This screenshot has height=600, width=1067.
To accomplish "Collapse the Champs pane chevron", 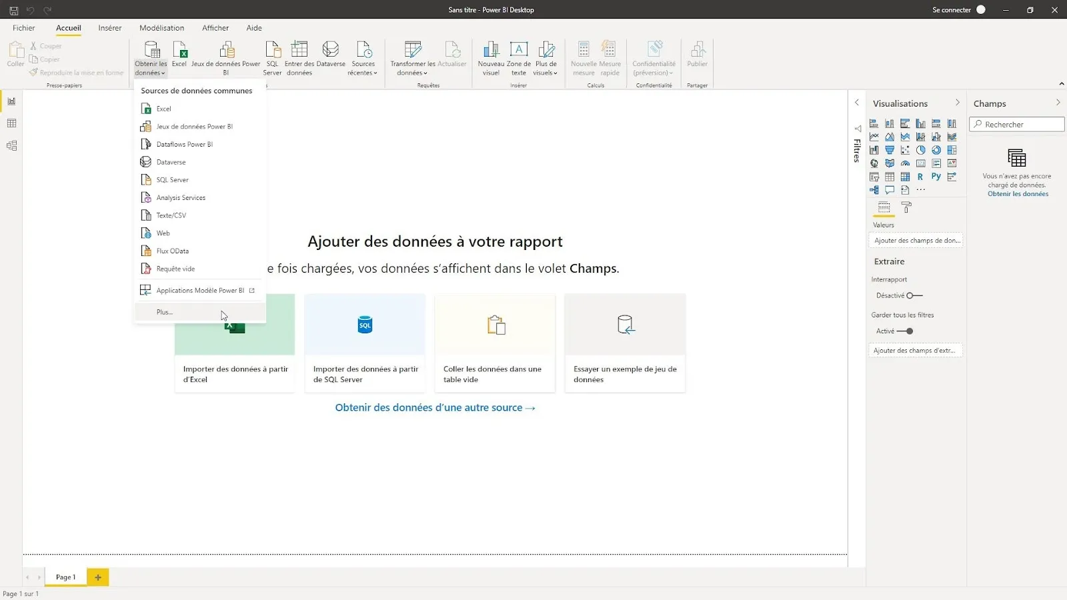I will point(1058,103).
